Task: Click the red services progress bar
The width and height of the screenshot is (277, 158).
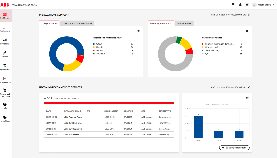Action: 109,103
